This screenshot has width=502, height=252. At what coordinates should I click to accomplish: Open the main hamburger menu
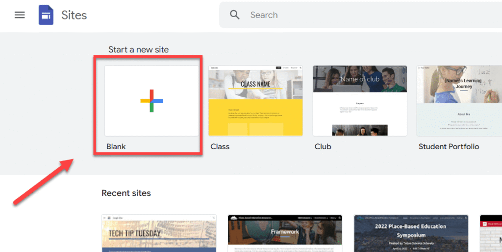point(20,15)
